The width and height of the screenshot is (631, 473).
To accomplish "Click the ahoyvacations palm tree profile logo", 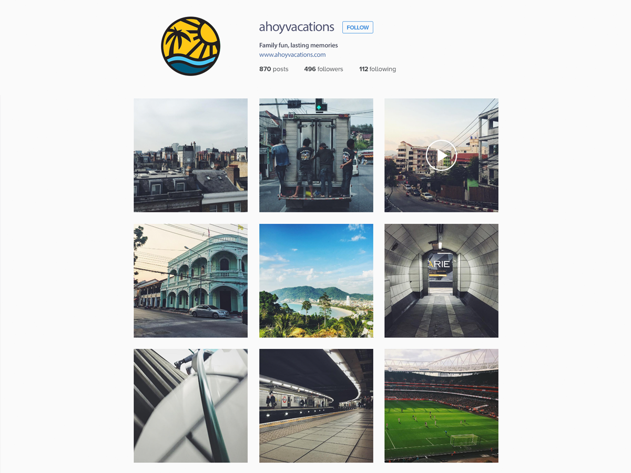I will [x=190, y=46].
